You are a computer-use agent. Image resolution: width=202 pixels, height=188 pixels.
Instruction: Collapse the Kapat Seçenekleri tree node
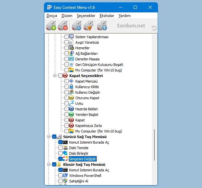[x=55, y=76]
